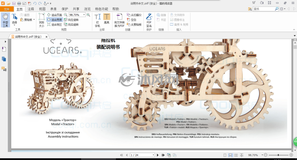Create PDF from clipboard (从剪贴板)
Screen dimensions: 297x160
click(134, 25)
